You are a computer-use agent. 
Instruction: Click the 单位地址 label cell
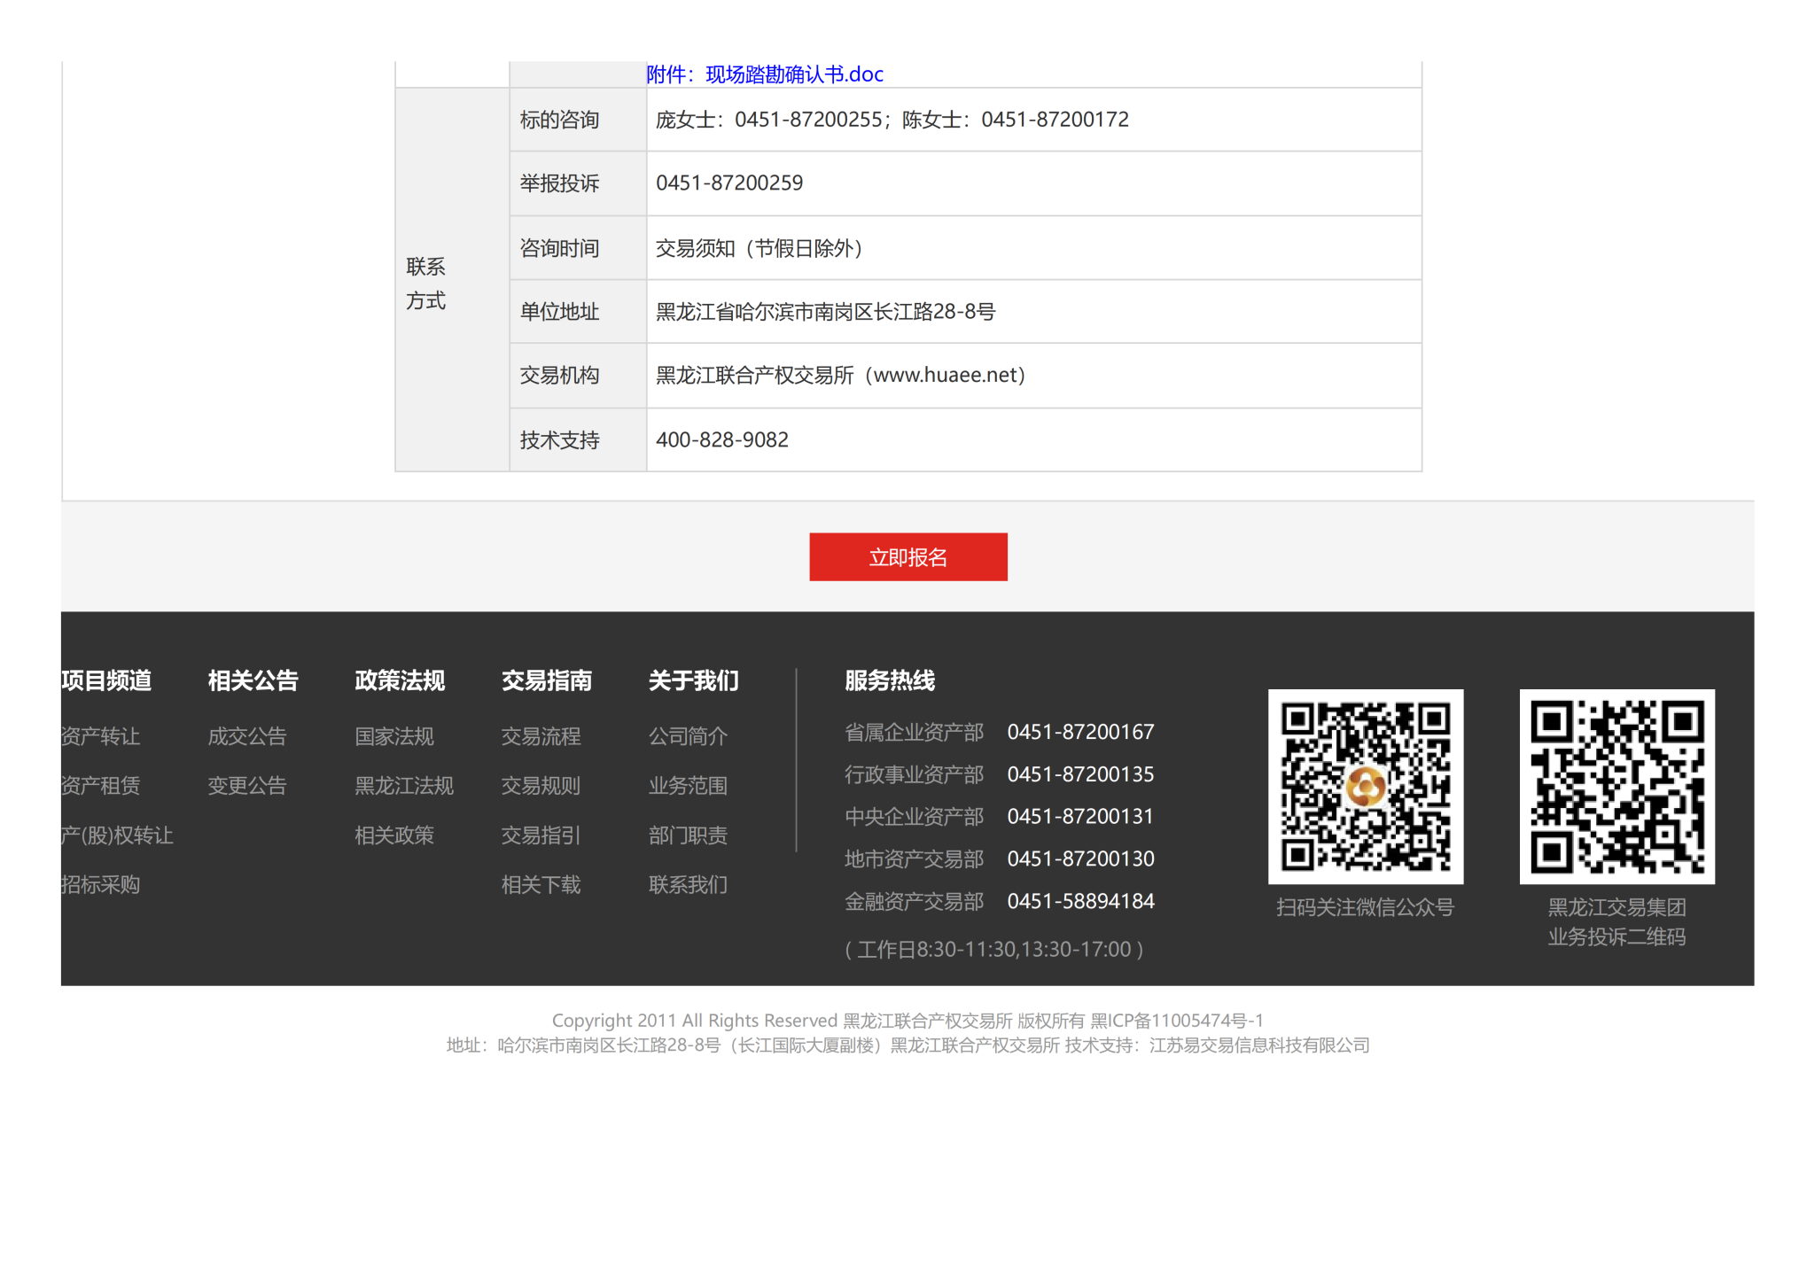coord(578,312)
